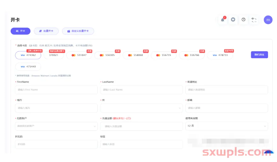The height and width of the screenshot is (162, 277).
Task: Click the 随机地址 button
Action: tap(259, 55)
